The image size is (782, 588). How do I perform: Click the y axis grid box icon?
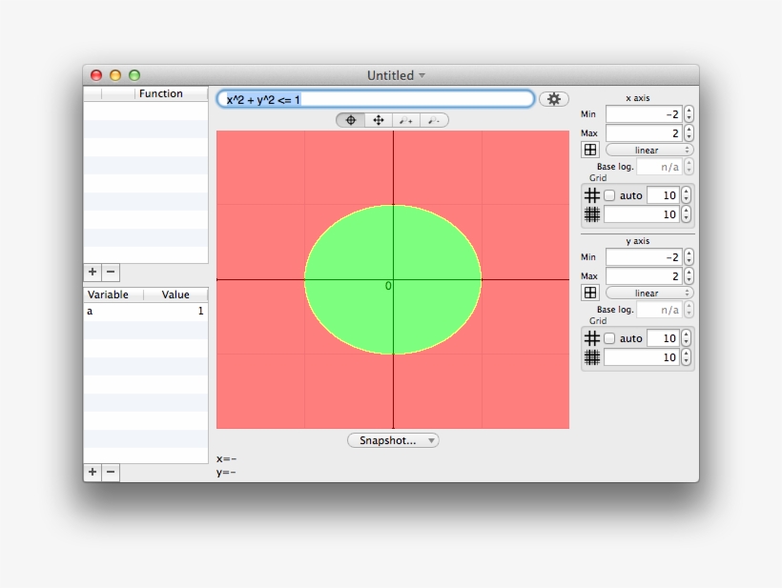click(x=590, y=293)
